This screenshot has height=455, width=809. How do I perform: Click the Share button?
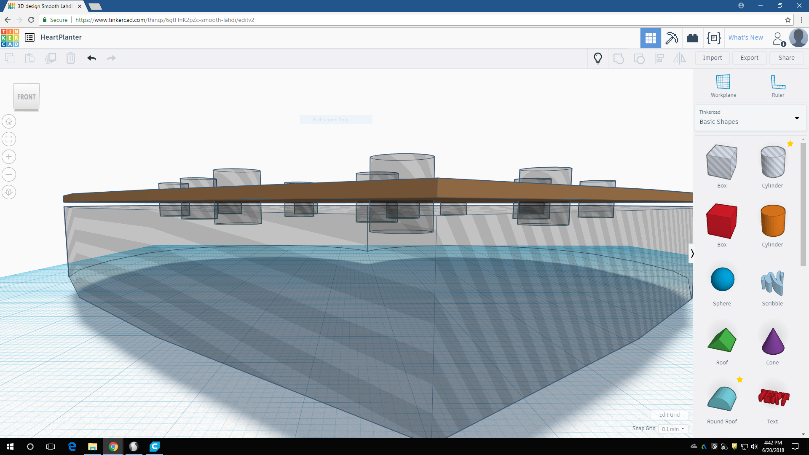786,58
